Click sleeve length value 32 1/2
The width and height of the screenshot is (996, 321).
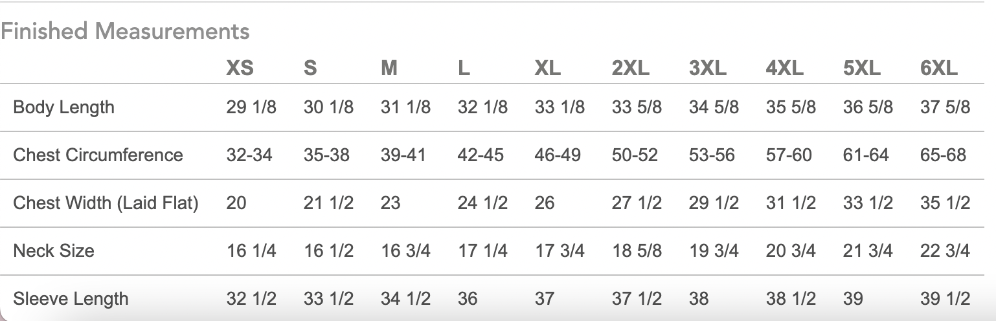pyautogui.click(x=251, y=298)
